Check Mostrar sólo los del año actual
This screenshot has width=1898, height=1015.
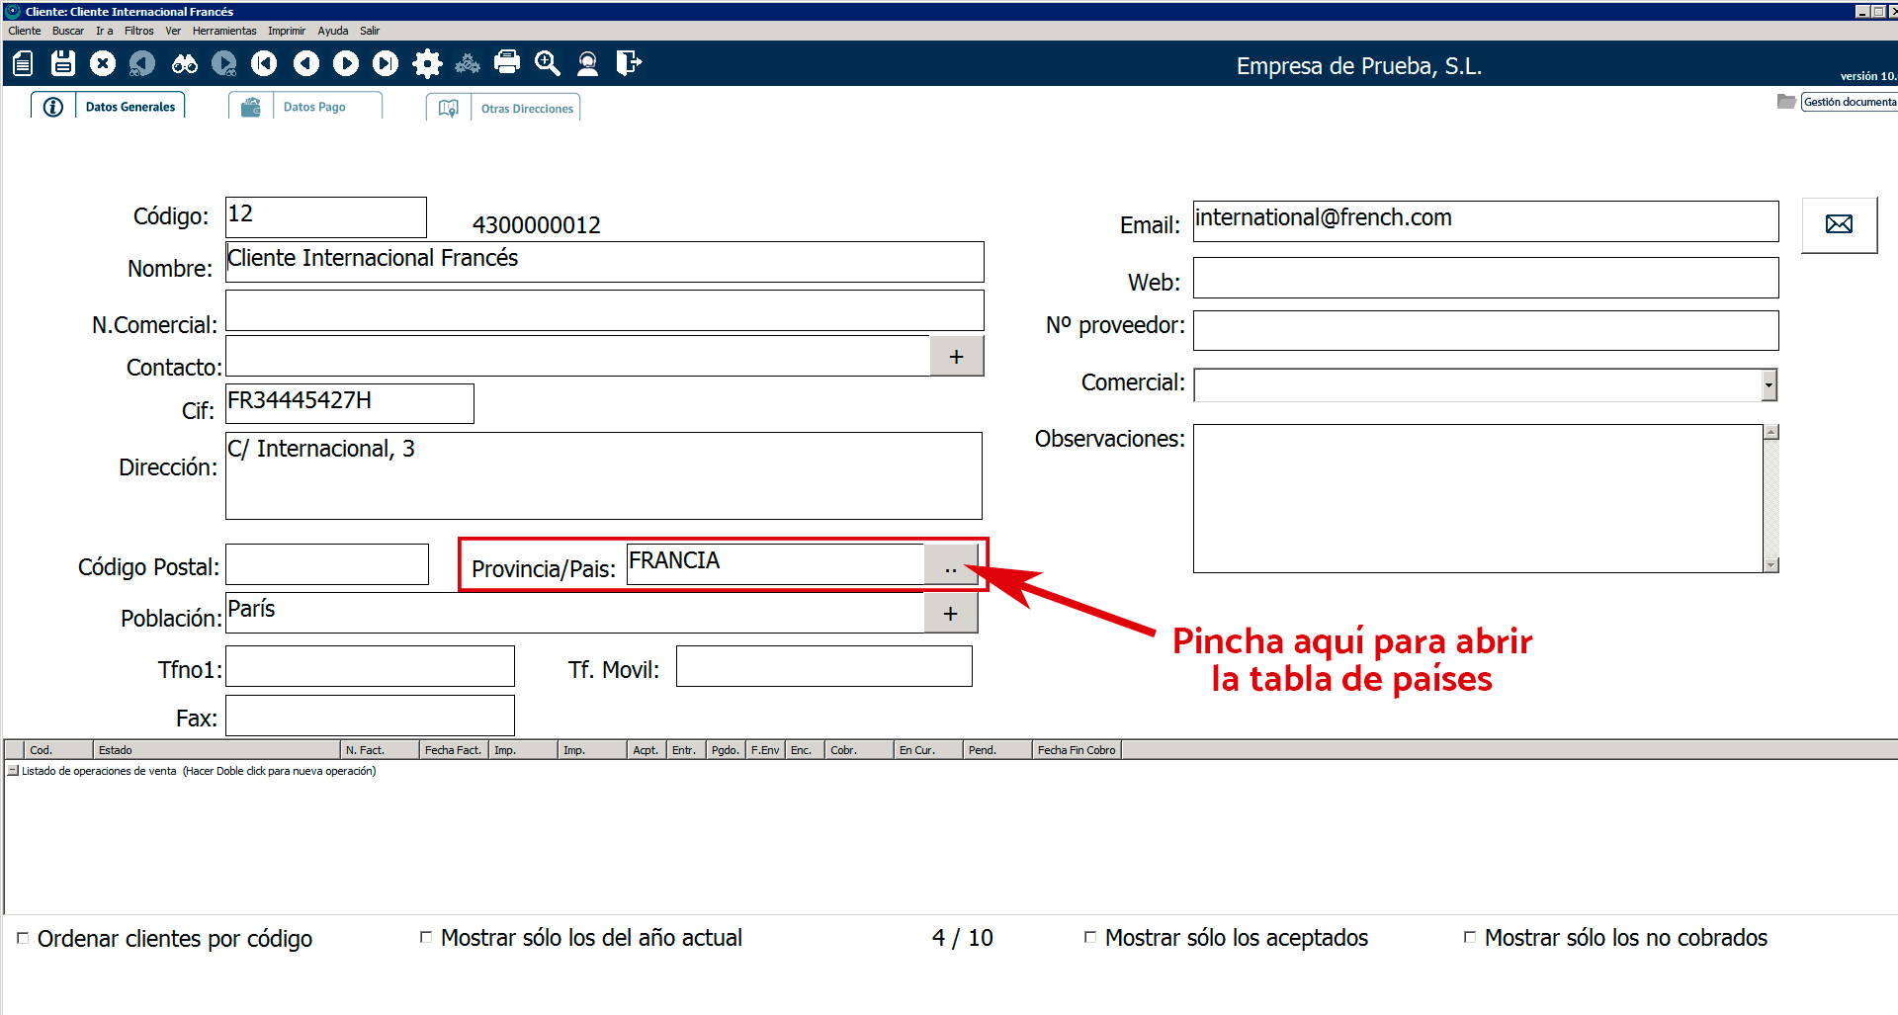tap(426, 937)
